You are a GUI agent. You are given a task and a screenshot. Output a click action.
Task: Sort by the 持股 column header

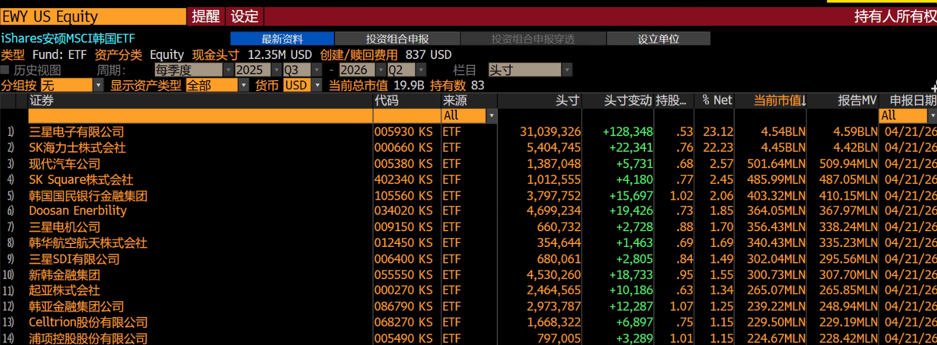point(674,100)
